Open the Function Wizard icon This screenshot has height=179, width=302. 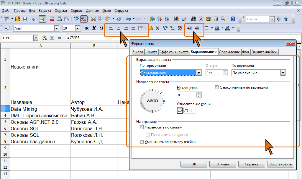tap(45, 38)
